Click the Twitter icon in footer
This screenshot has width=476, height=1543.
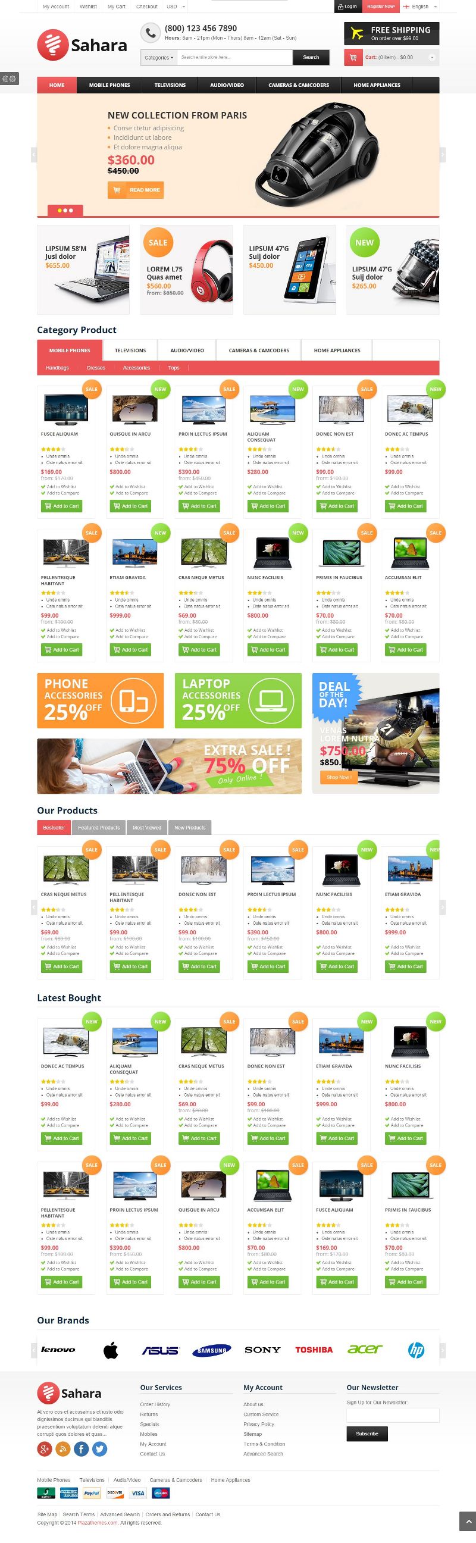[x=100, y=1449]
